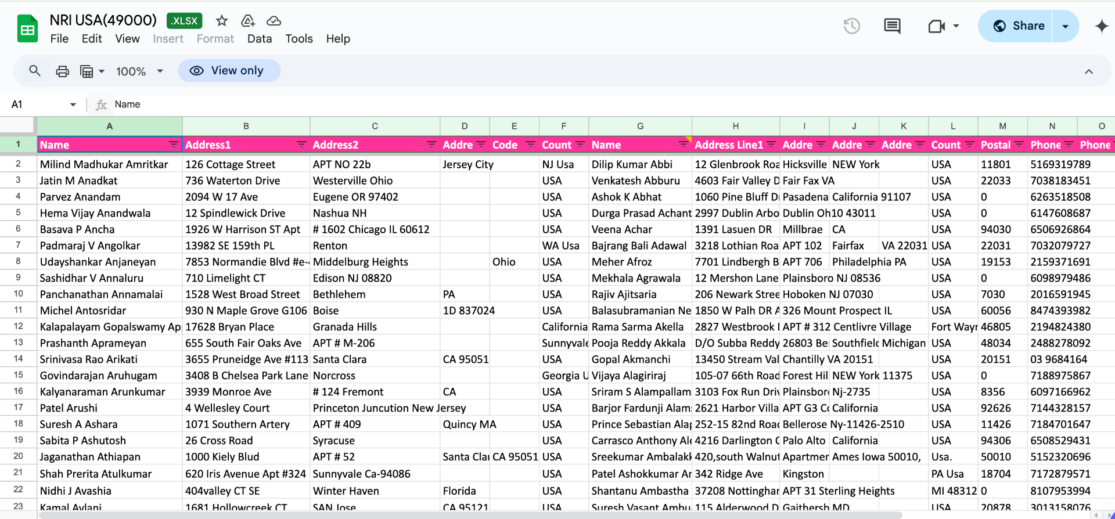Viewport: 1115px width, 519px height.
Task: Open filter on Count column L
Action: coord(969,144)
